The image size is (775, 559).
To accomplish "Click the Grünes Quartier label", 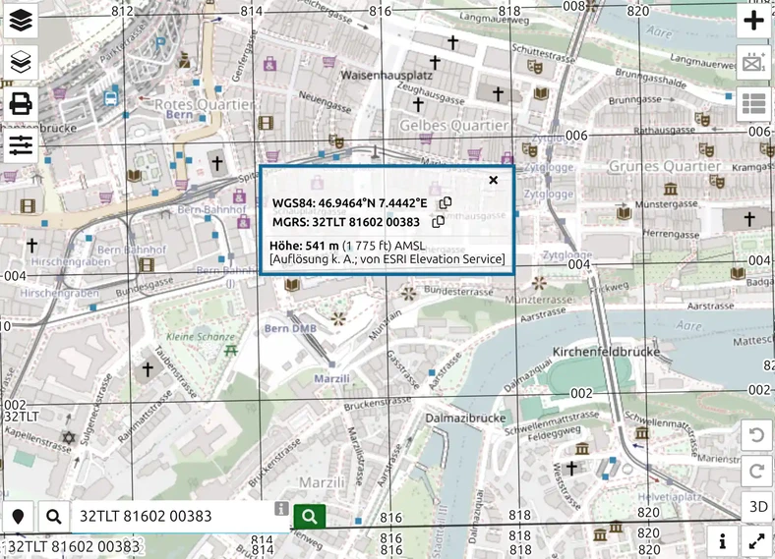I will point(664,166).
